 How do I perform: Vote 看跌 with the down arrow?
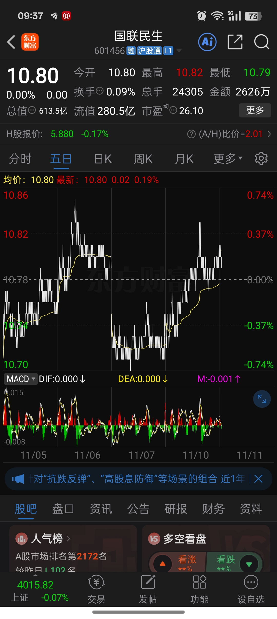[249, 564]
